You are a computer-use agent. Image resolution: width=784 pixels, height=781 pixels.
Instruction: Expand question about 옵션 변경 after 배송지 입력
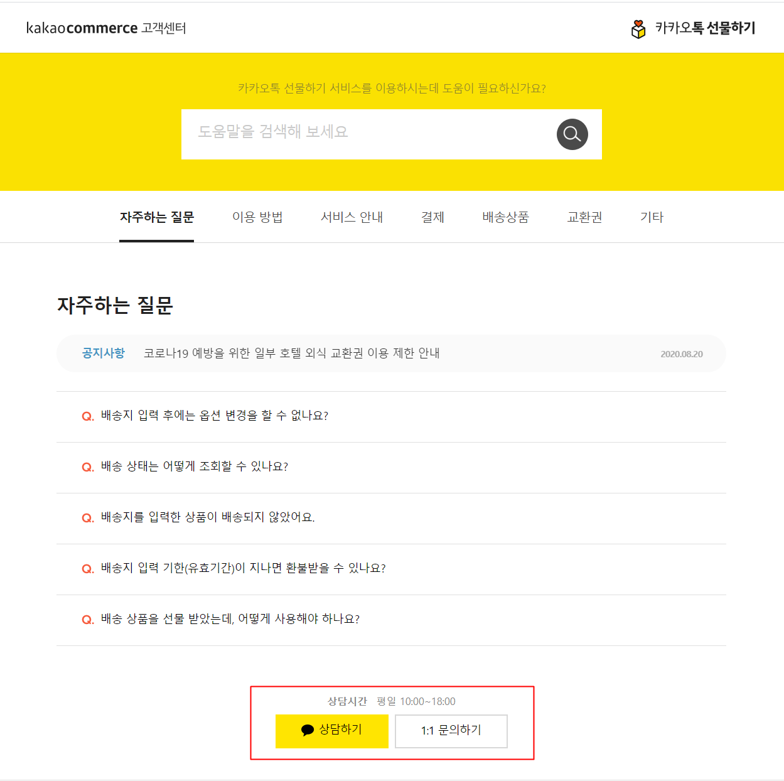[x=391, y=417]
